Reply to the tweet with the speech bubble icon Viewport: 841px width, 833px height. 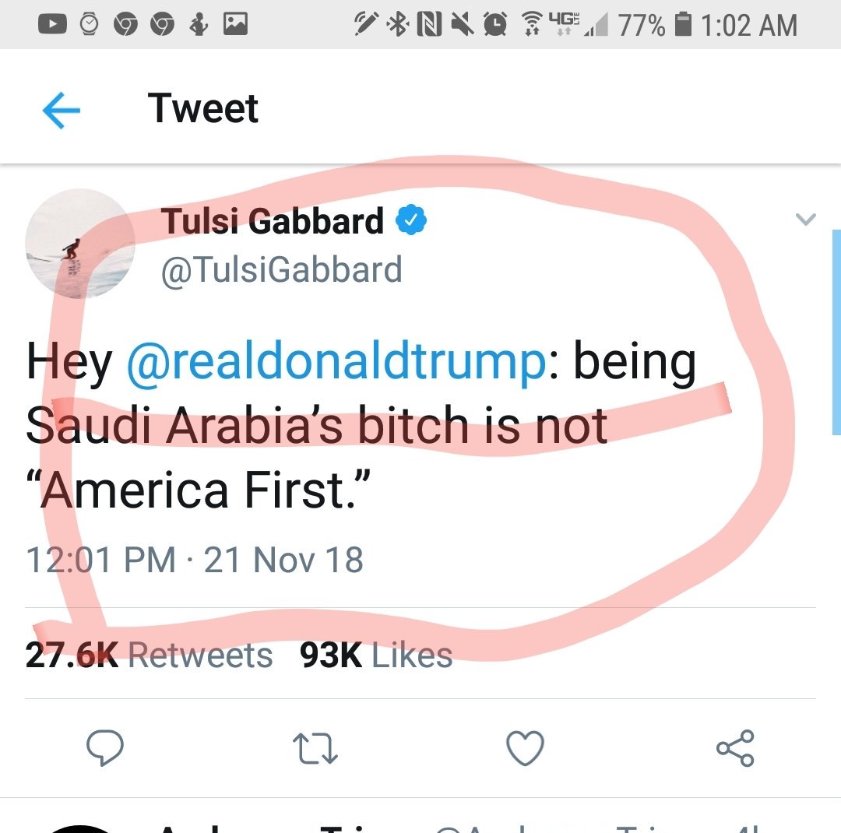(x=104, y=748)
